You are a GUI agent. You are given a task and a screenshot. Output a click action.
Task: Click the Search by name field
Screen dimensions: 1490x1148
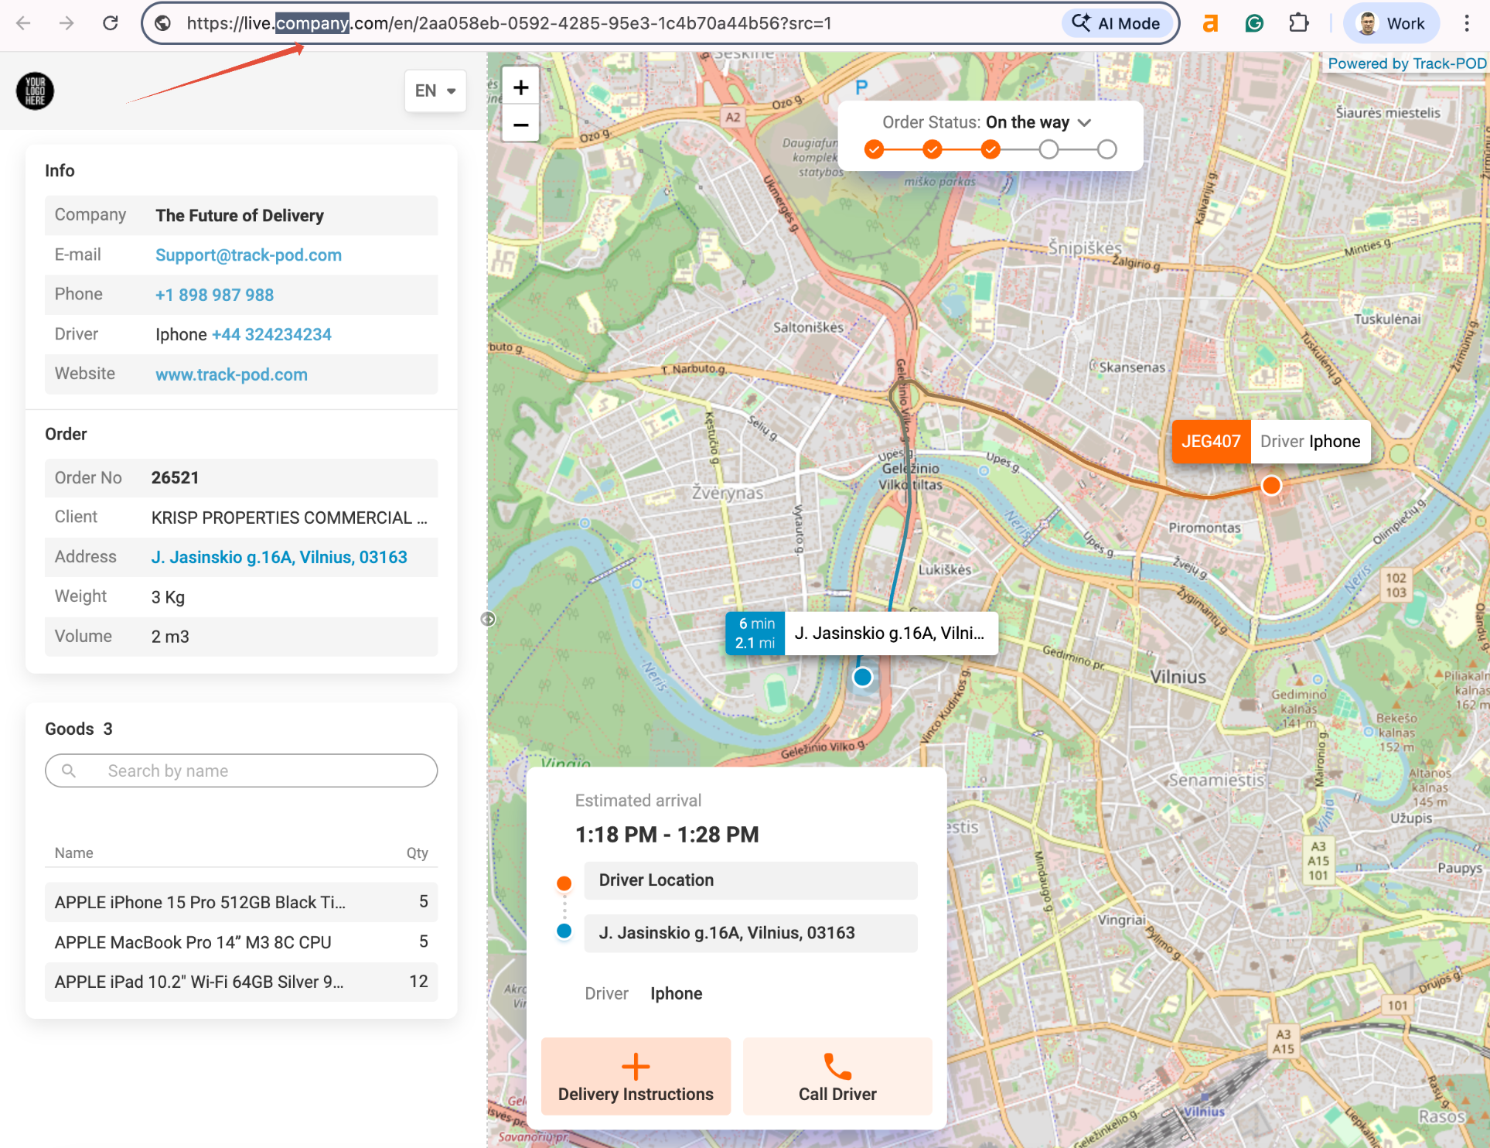coord(241,770)
